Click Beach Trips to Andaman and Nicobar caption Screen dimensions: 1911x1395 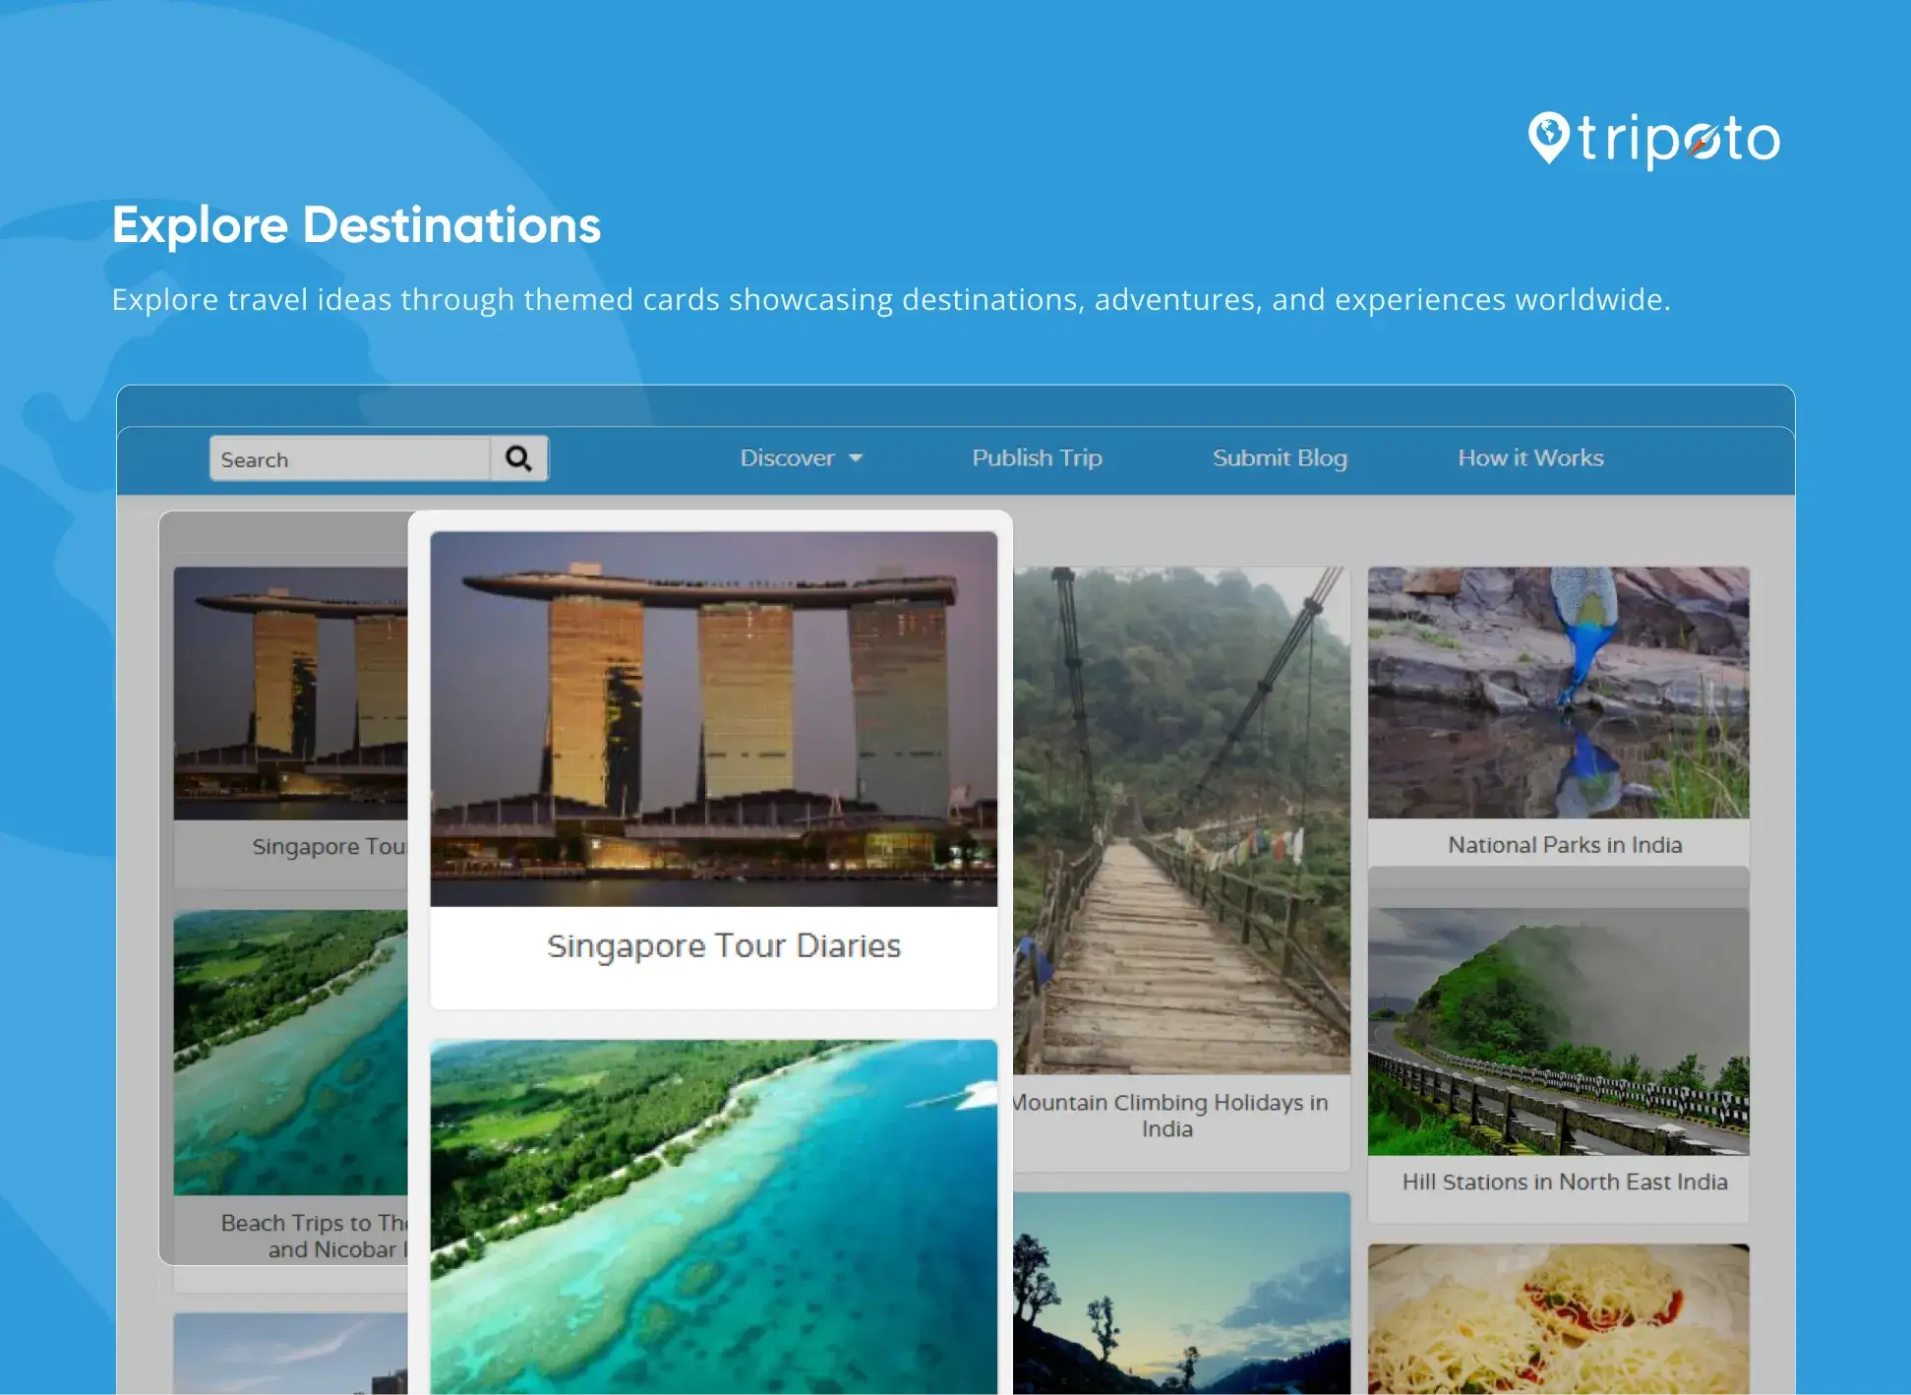(x=314, y=1236)
